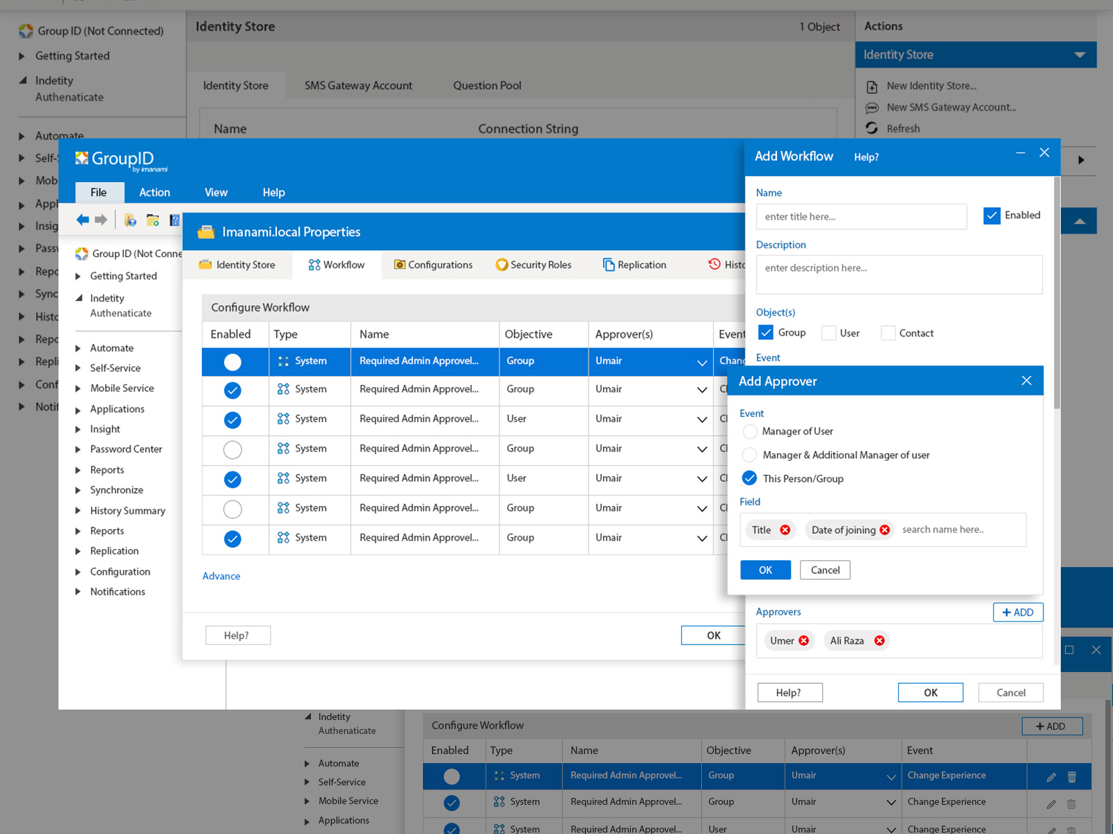Click the ADD button next to Approvers
Image resolution: width=1113 pixels, height=834 pixels.
point(1018,612)
